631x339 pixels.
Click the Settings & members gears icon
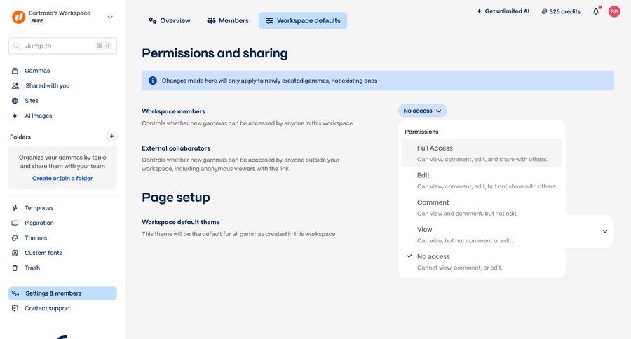tap(15, 293)
